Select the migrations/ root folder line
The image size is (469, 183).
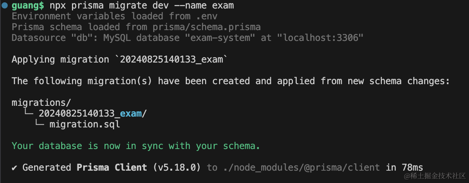coord(41,103)
